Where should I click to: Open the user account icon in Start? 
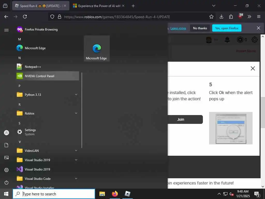[x=6, y=133]
